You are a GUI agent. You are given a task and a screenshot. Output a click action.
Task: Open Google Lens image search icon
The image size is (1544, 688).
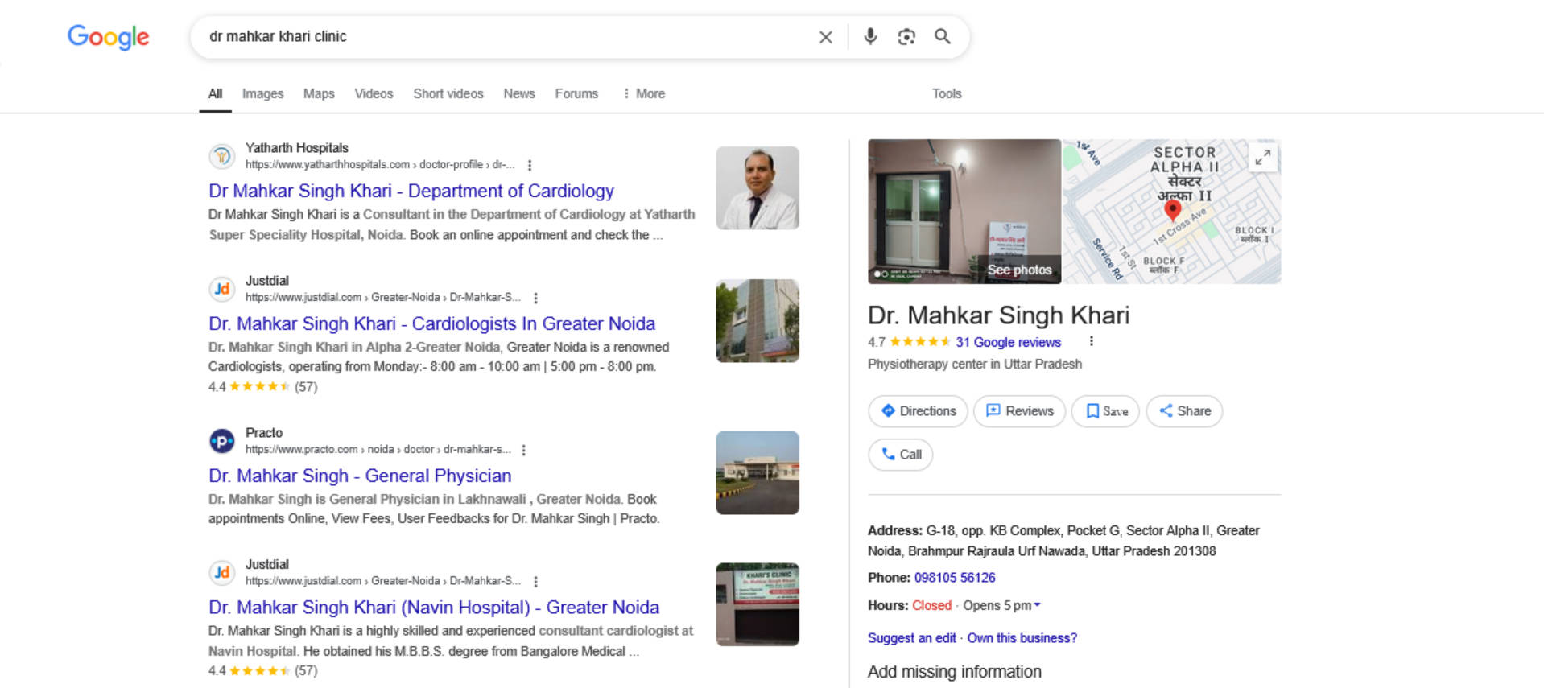[906, 37]
